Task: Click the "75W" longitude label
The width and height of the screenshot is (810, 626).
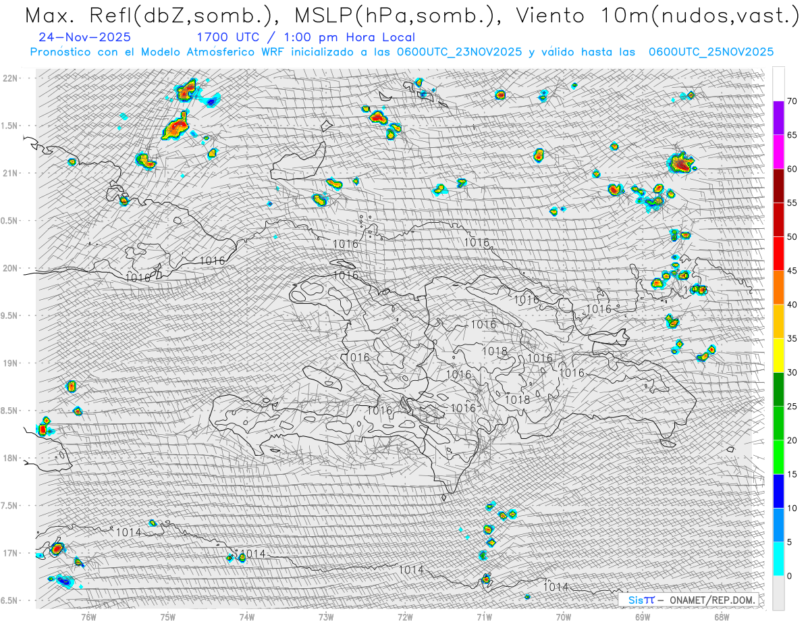Action: (x=168, y=617)
